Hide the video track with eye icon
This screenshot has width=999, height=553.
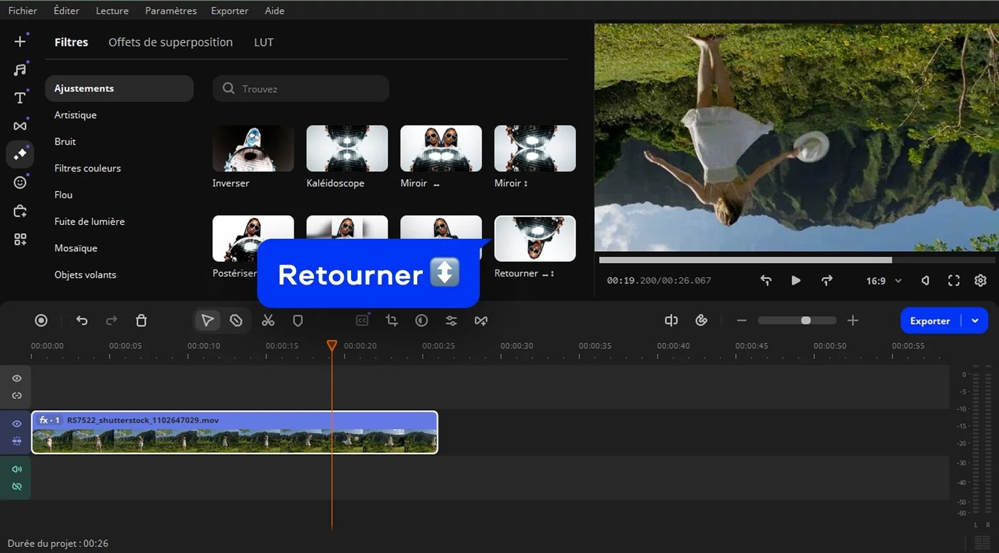point(17,424)
